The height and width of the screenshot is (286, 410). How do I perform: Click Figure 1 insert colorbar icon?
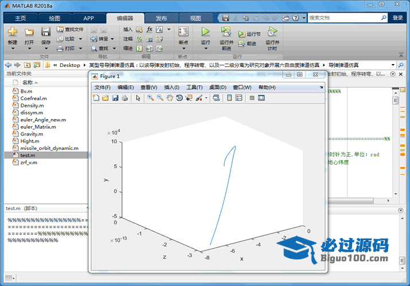tap(229, 98)
